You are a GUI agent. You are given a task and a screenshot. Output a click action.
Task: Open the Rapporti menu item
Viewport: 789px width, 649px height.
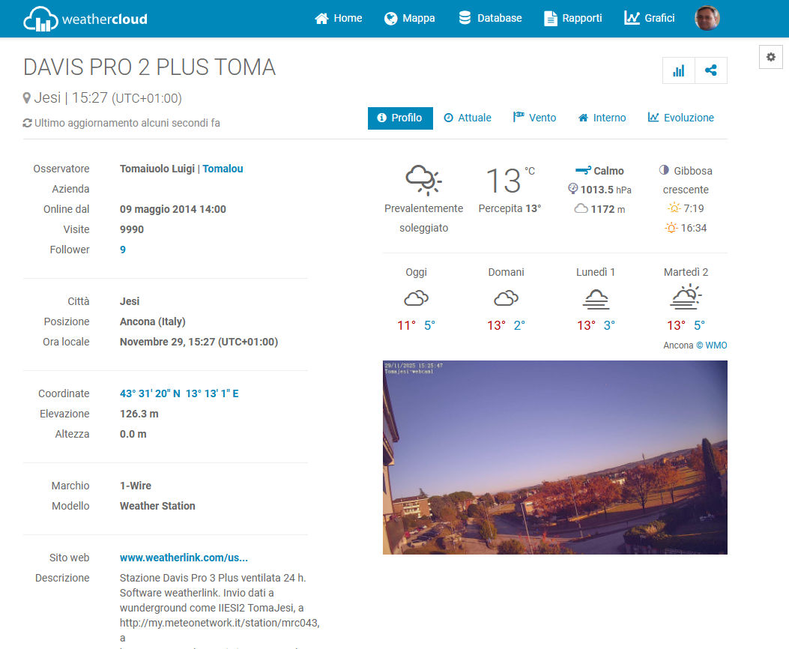point(572,18)
